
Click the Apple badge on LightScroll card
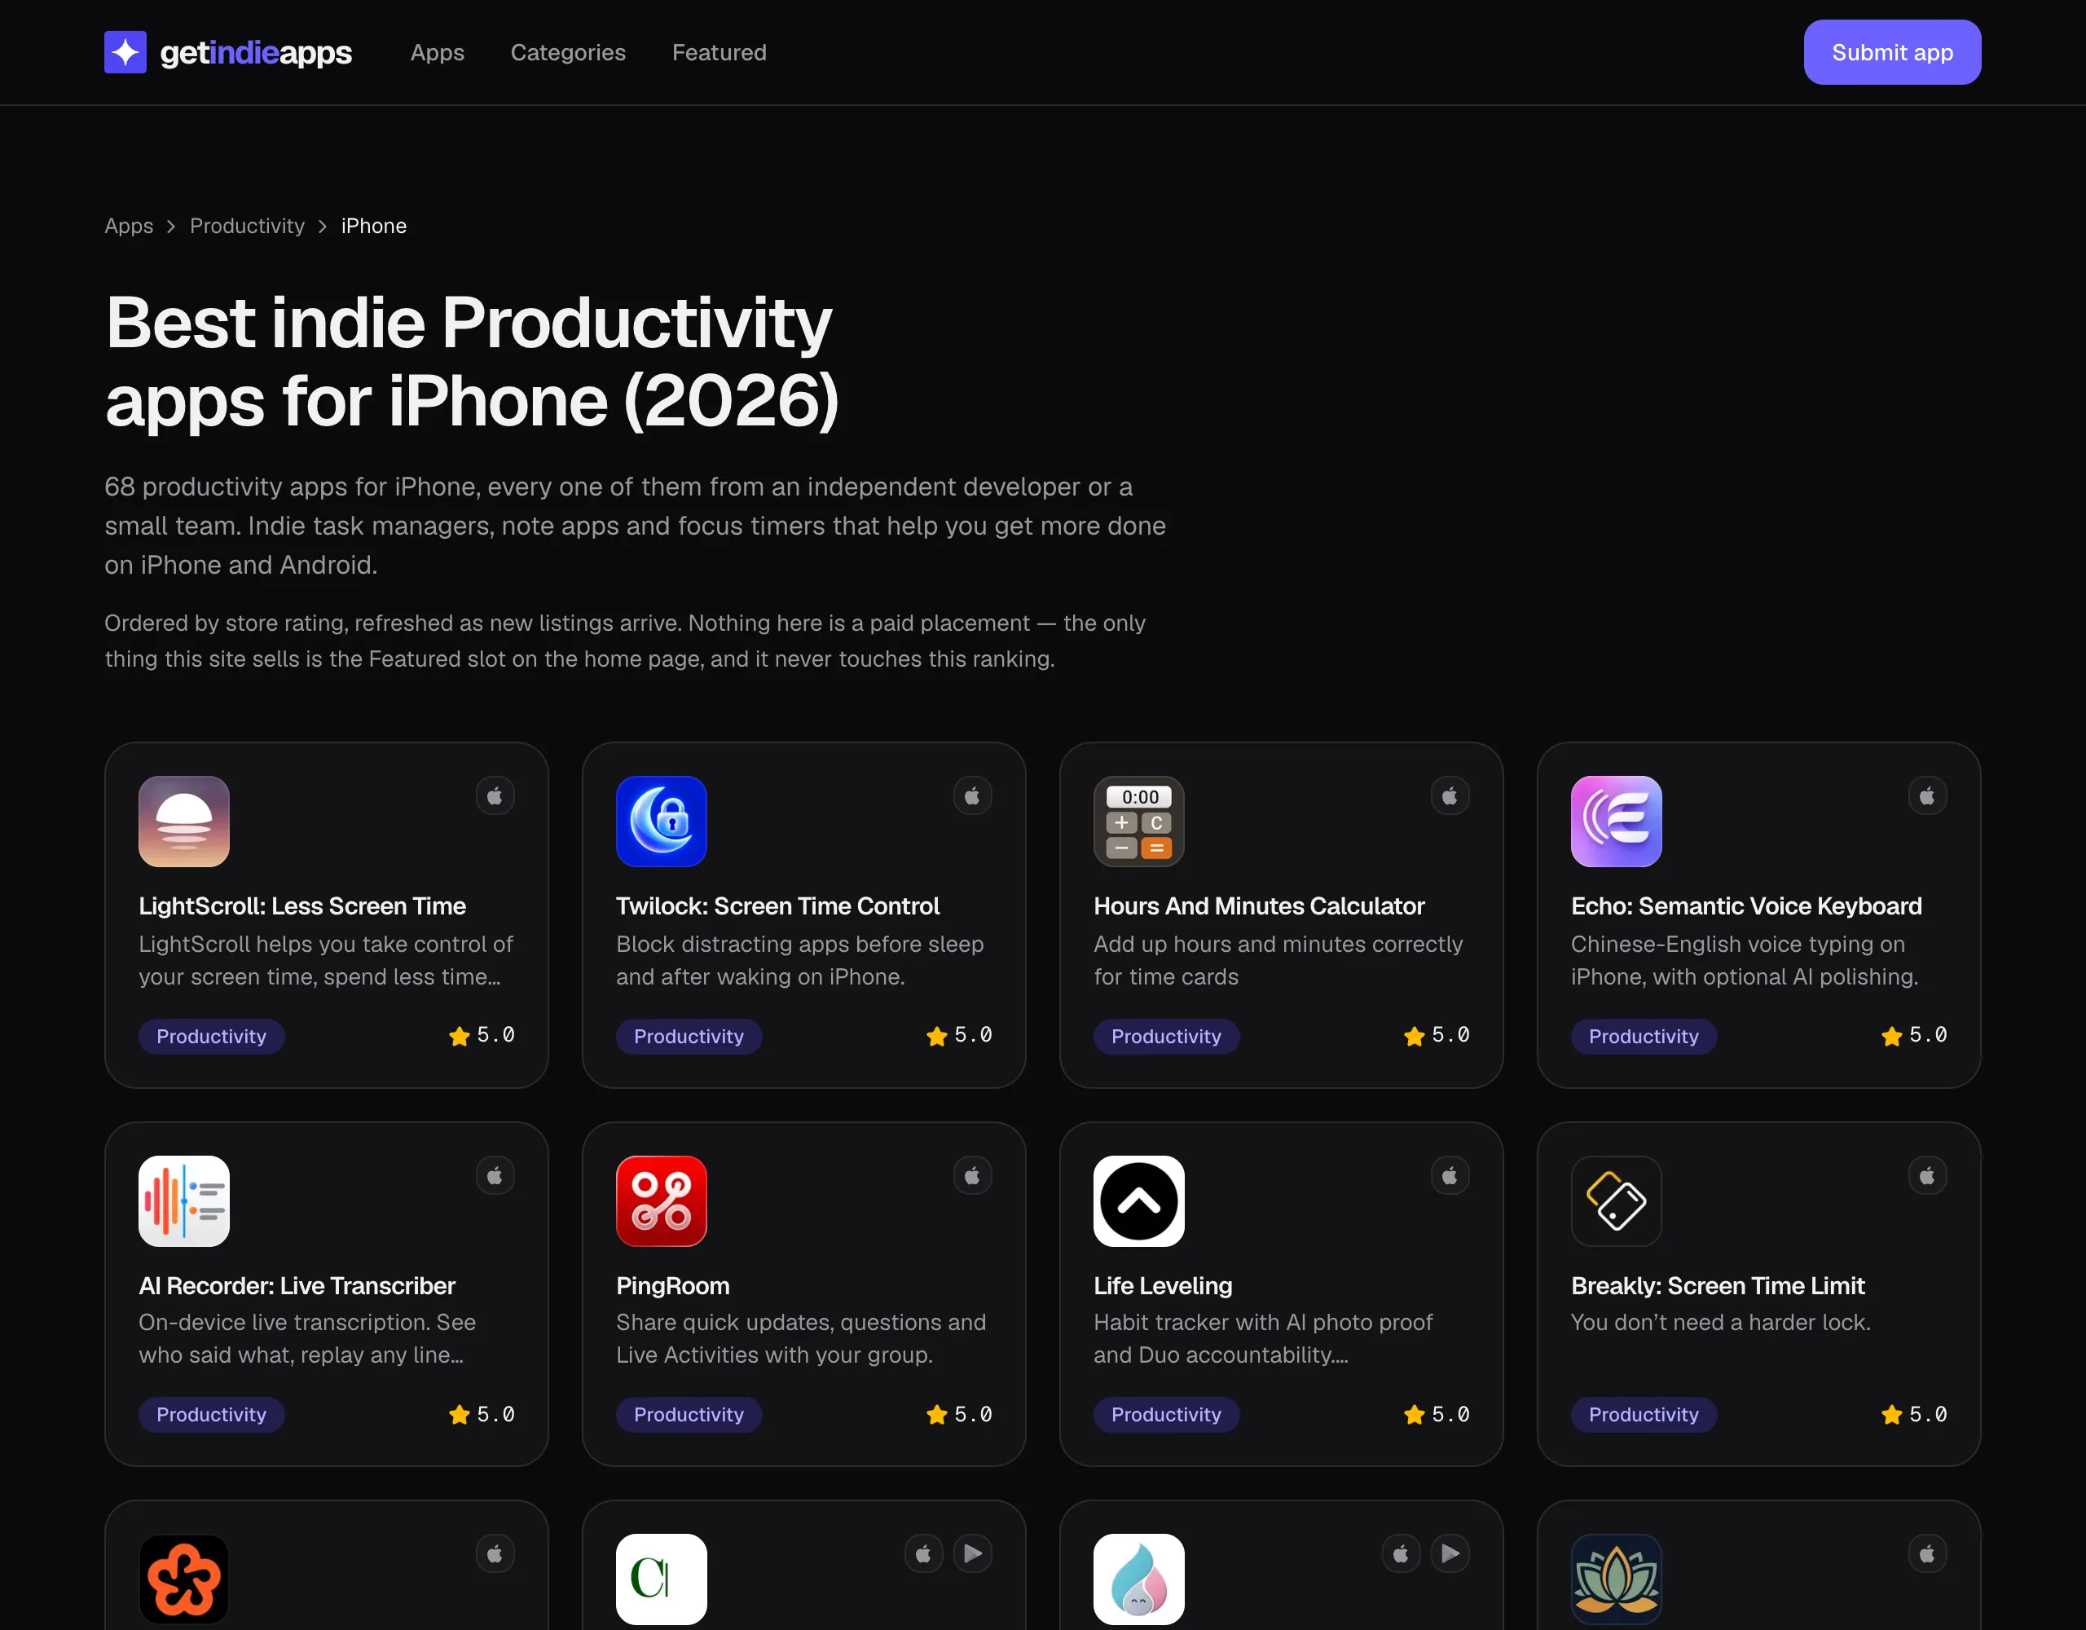[495, 796]
